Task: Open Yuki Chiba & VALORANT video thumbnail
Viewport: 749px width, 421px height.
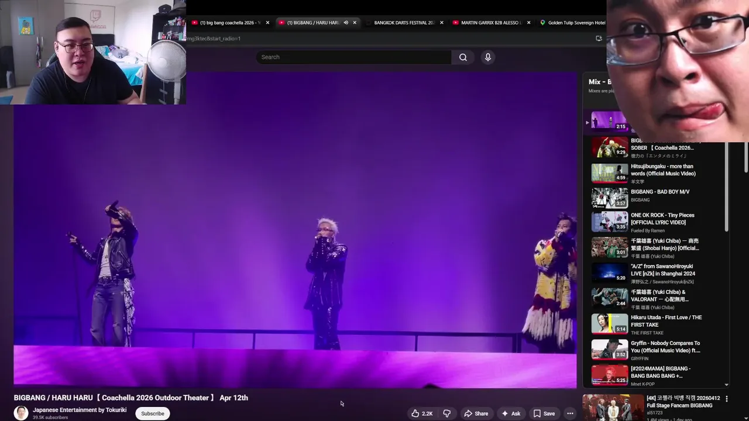Action: pos(609,299)
